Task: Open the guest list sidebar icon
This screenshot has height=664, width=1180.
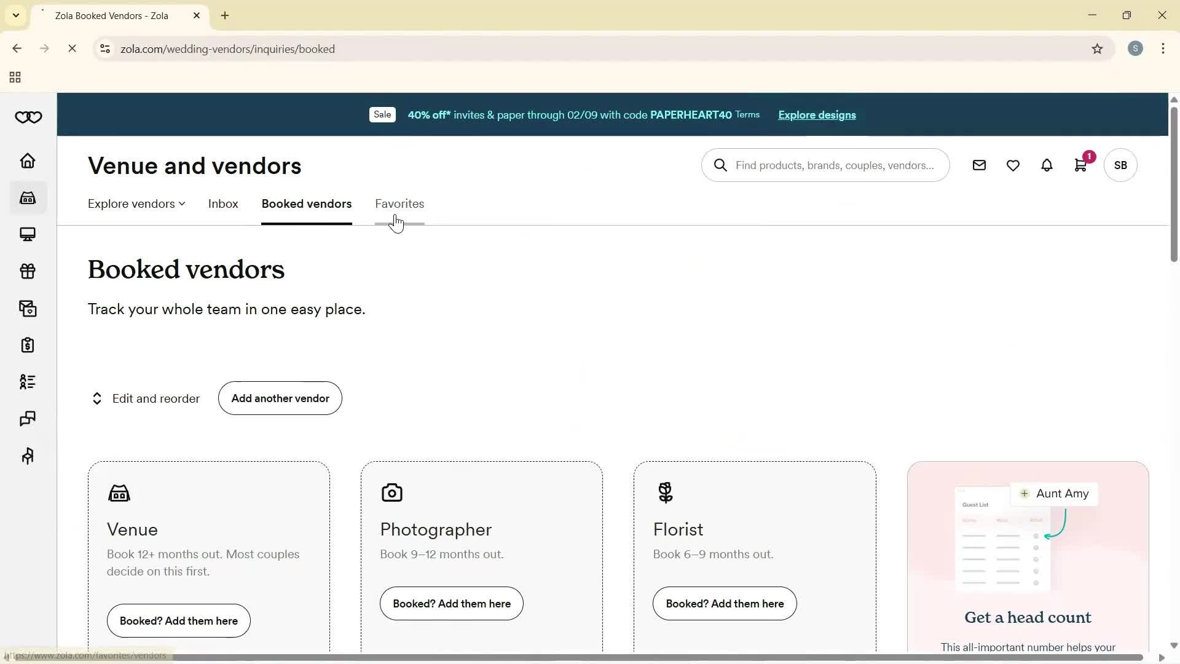Action: tap(27, 382)
